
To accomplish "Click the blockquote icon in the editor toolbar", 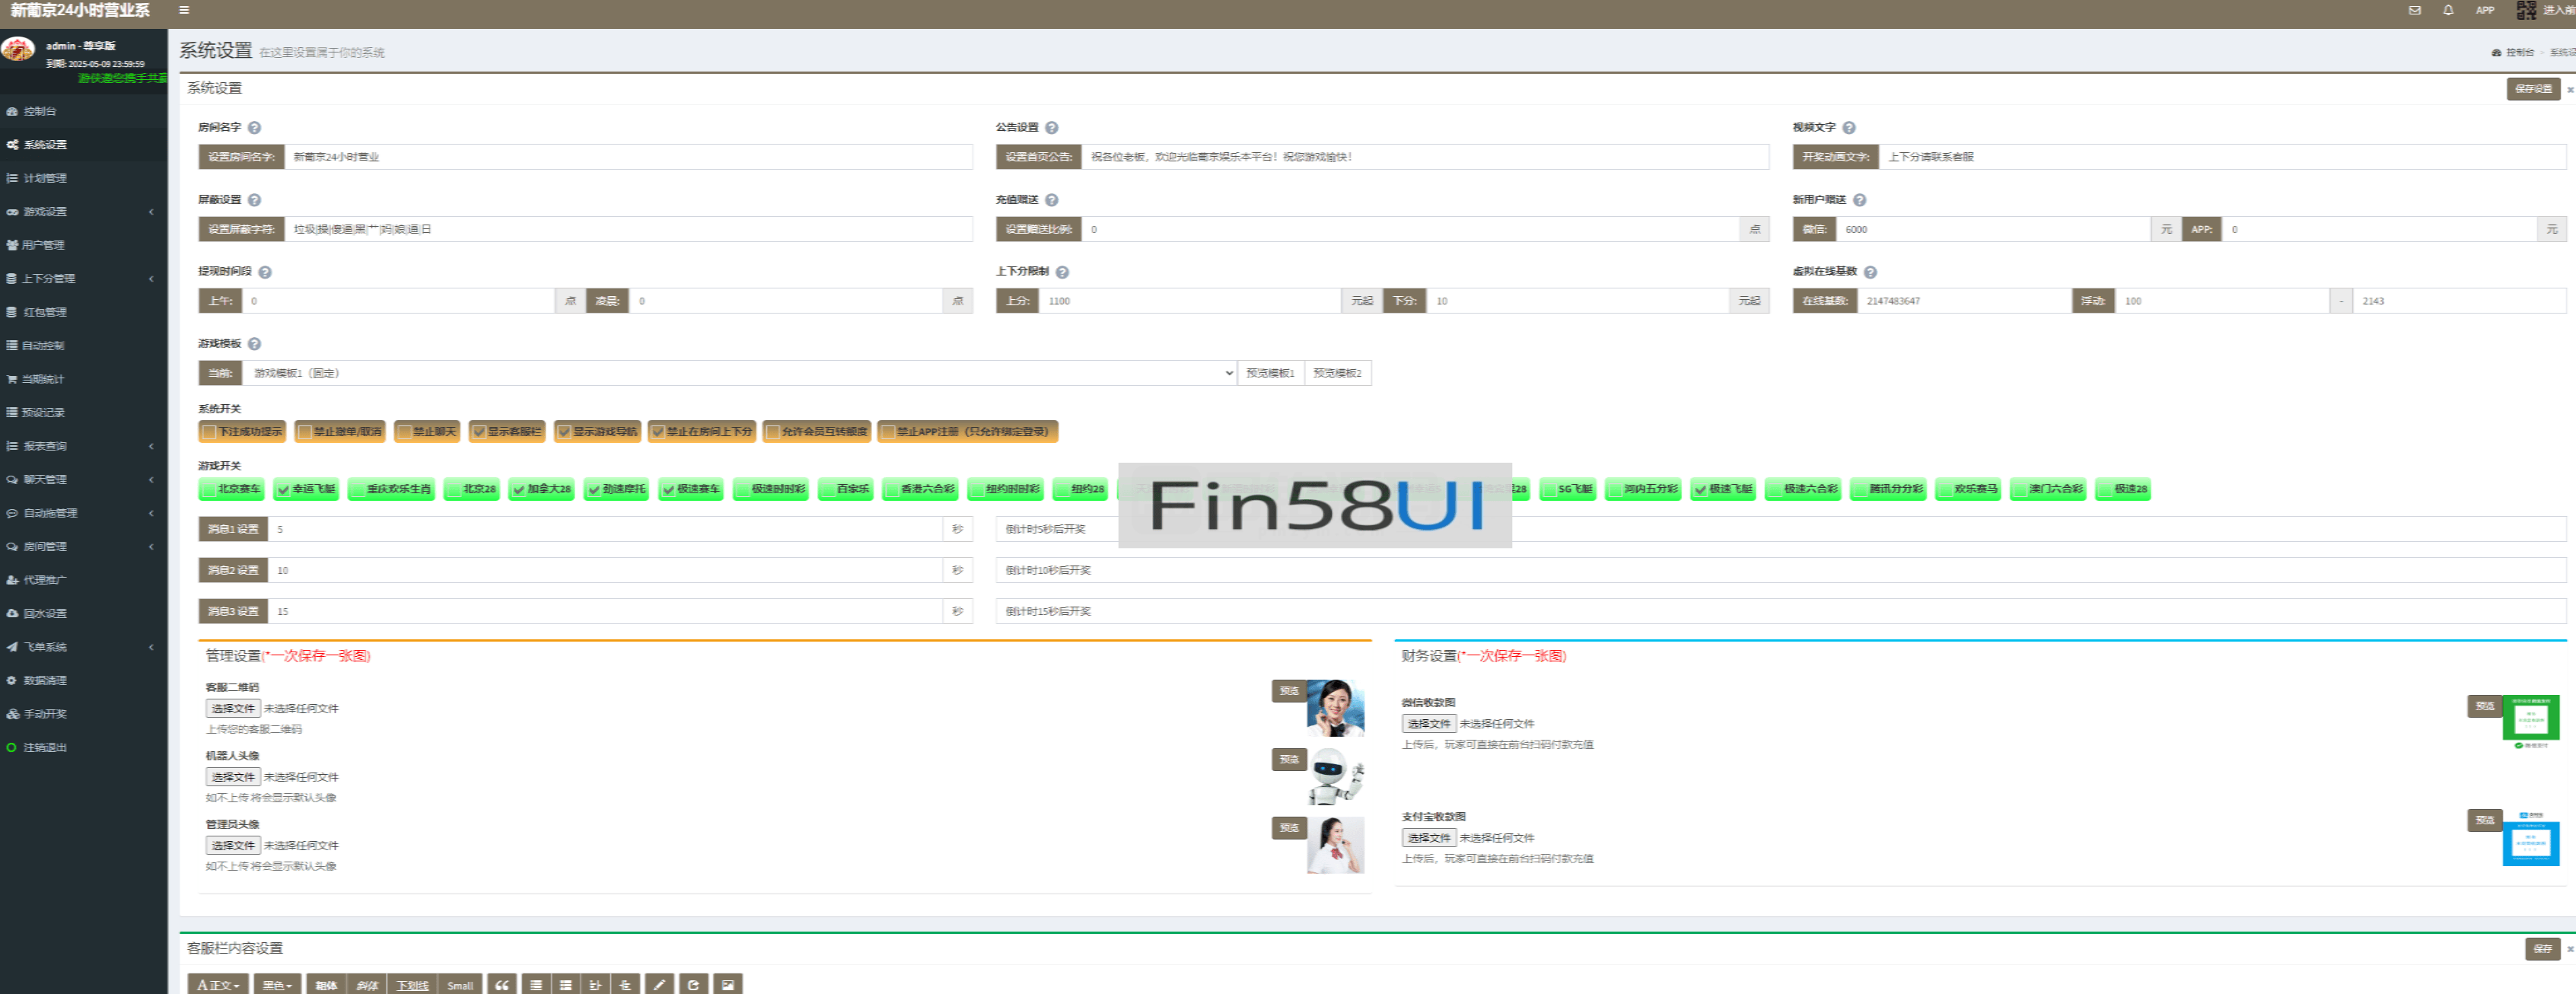I will pos(502,985).
